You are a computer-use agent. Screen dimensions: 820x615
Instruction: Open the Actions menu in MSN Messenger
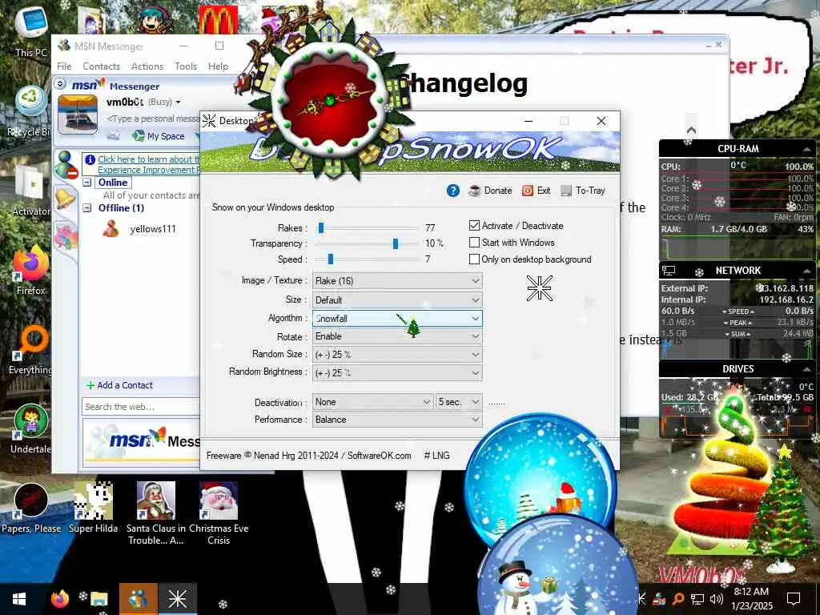point(147,66)
